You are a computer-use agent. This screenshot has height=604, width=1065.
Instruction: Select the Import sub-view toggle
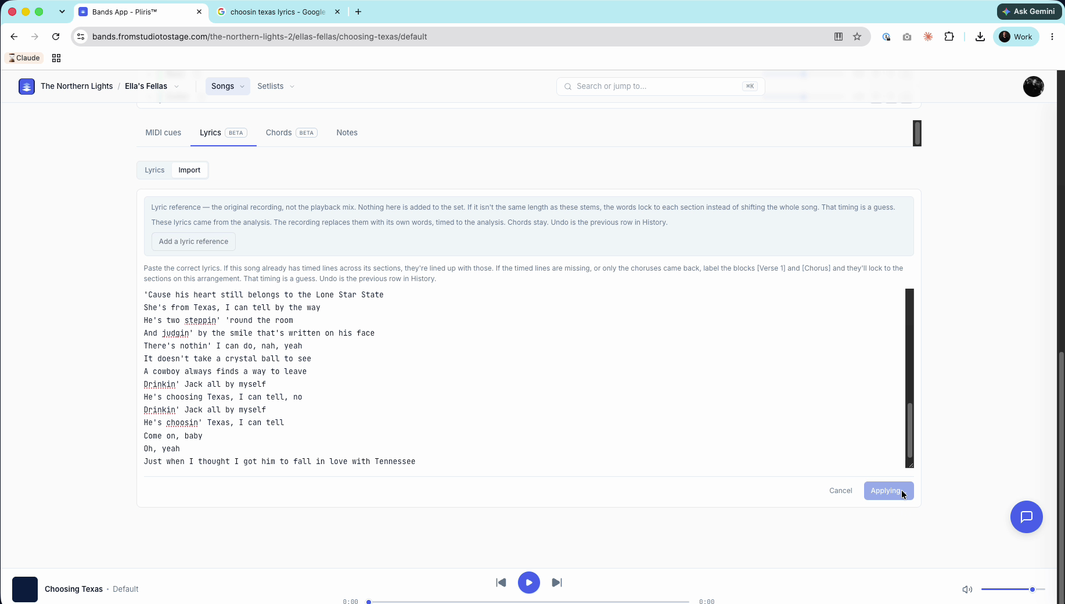click(x=189, y=170)
